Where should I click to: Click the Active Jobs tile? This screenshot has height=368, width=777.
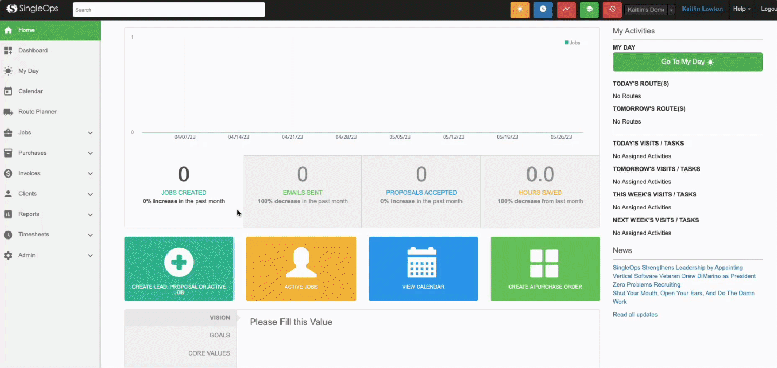[301, 269]
